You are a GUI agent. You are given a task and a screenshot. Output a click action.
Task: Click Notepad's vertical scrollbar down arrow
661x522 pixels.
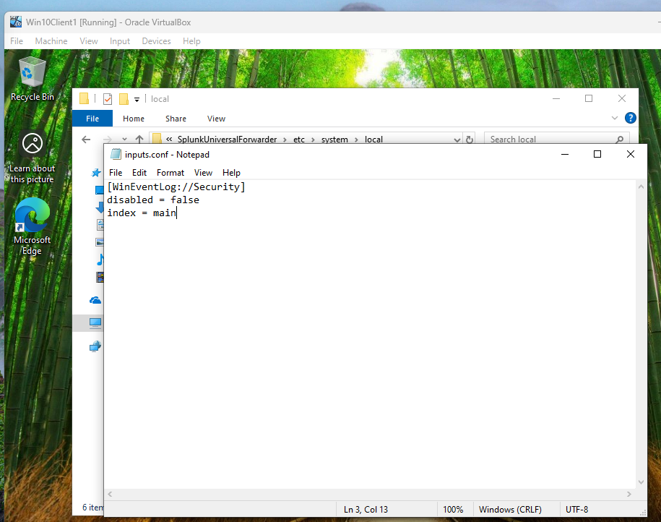(641, 482)
